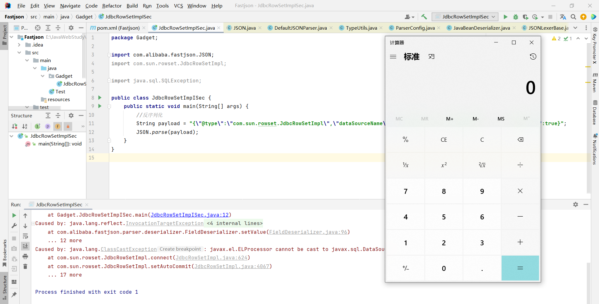Click run gutter arrow on line 9
The width and height of the screenshot is (599, 304).
point(100,106)
